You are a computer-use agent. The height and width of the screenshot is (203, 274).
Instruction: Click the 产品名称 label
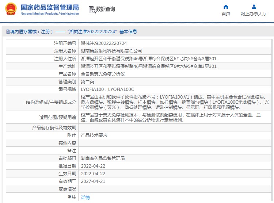[x=67, y=74]
